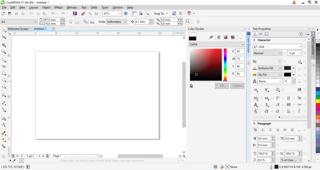Viewport: 320px width, 170px height.
Task: Select the Polygon tool
Action: click(4, 87)
